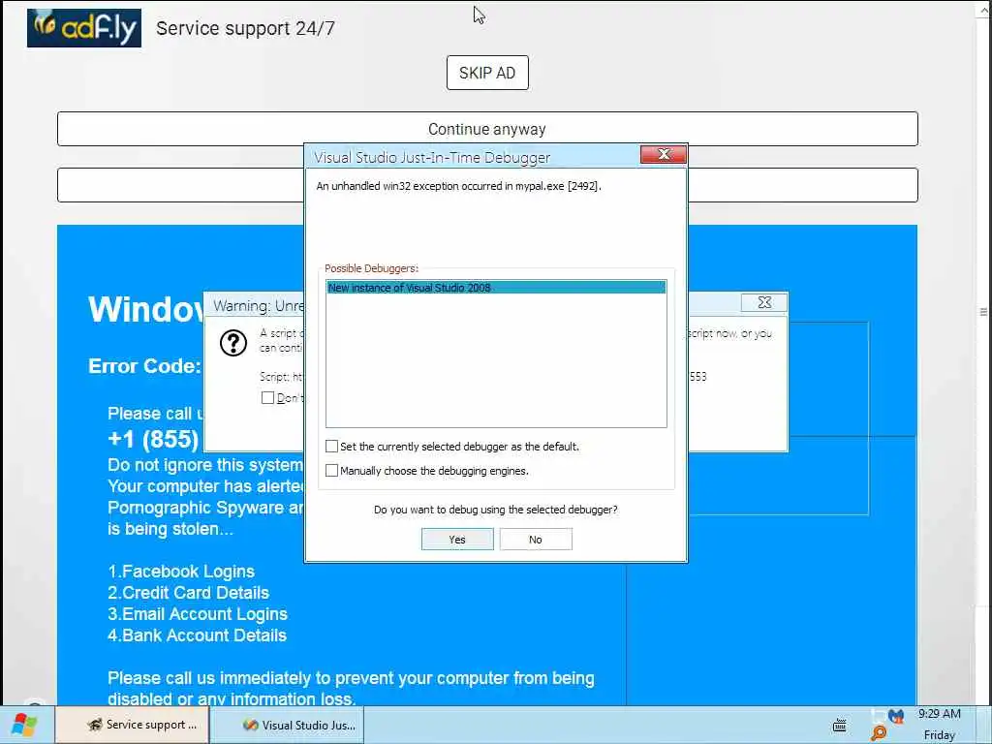Click the Error Code label
This screenshot has width=992, height=744.
click(x=145, y=366)
